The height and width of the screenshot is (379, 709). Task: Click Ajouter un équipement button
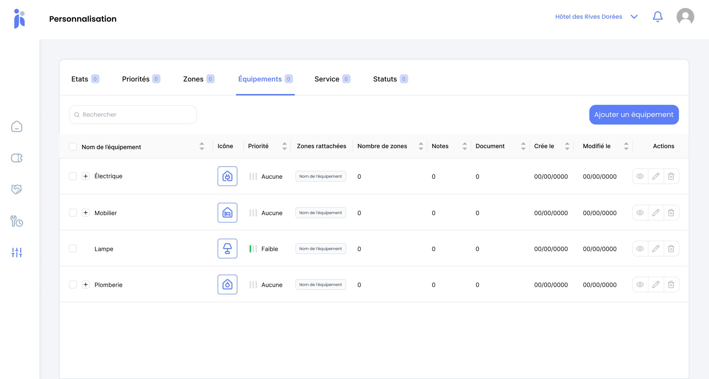[634, 115]
